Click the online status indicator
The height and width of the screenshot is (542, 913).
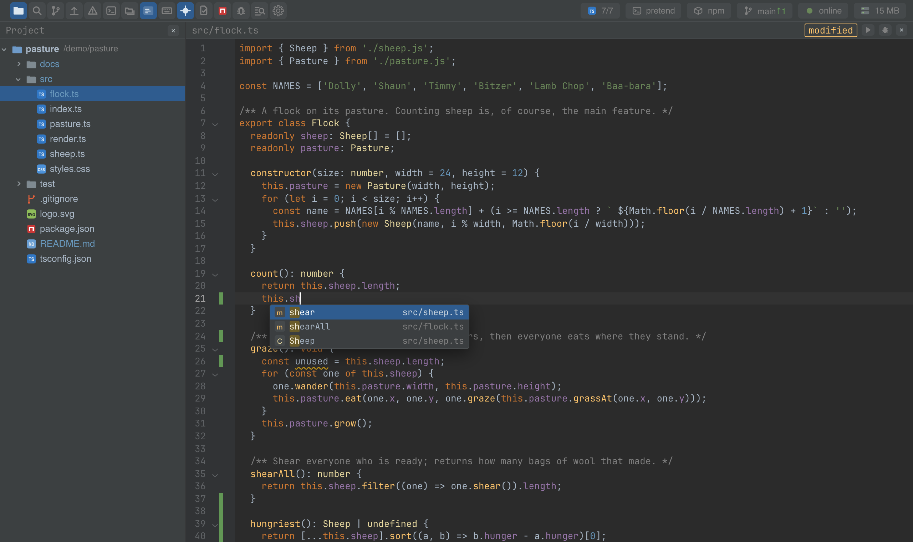tap(823, 11)
